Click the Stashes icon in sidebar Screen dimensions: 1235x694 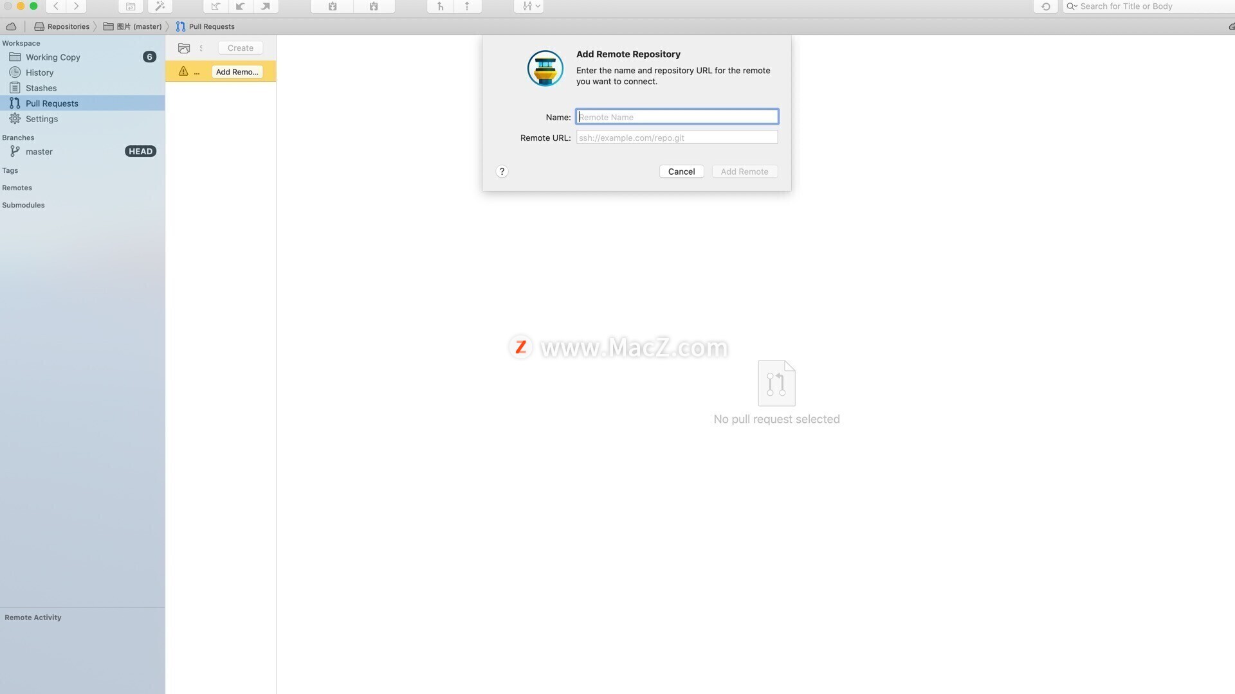click(x=14, y=87)
